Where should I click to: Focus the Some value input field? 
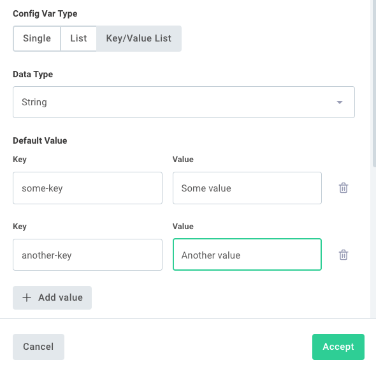point(247,188)
